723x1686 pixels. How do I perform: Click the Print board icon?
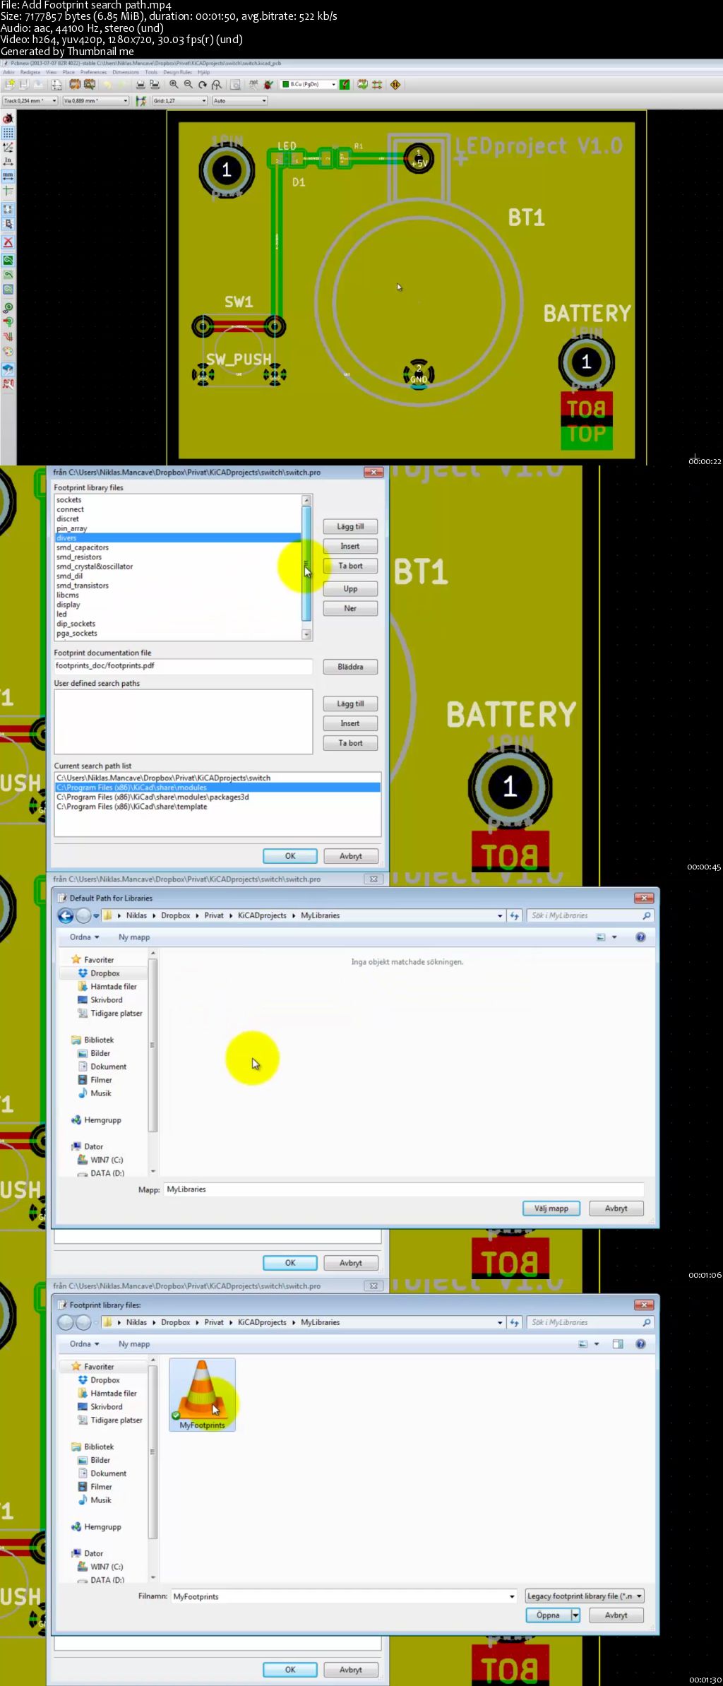tap(141, 85)
